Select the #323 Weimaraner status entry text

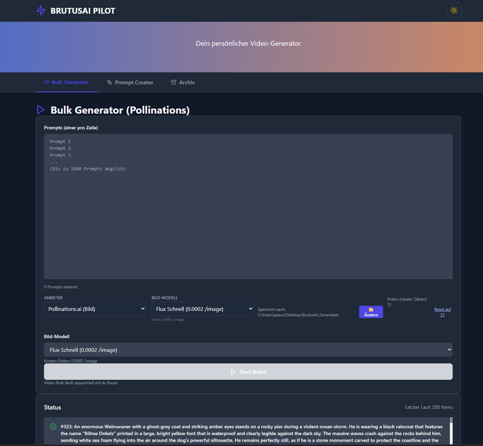[x=251, y=433]
